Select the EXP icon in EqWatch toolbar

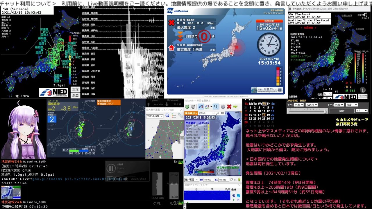[187, 107]
